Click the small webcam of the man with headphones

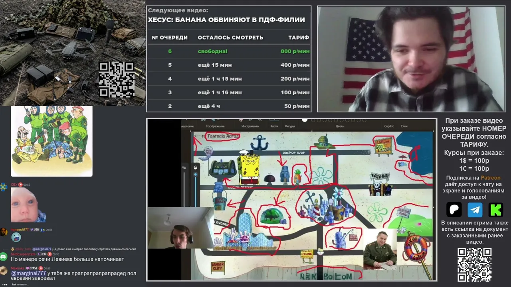[181, 228]
